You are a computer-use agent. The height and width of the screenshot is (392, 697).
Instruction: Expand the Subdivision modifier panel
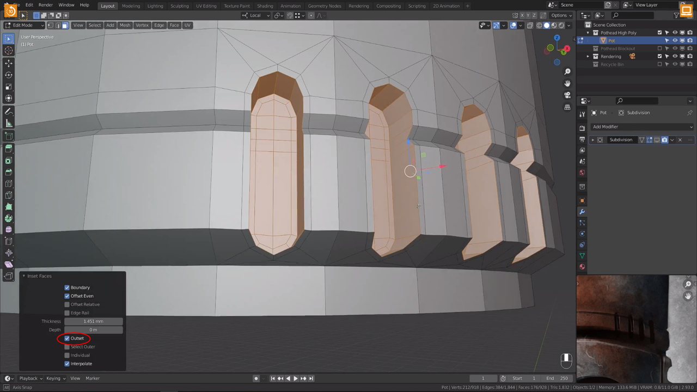tap(593, 140)
